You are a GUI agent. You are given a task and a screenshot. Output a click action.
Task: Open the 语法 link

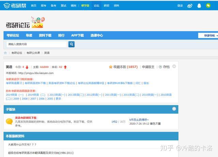(x=146, y=83)
